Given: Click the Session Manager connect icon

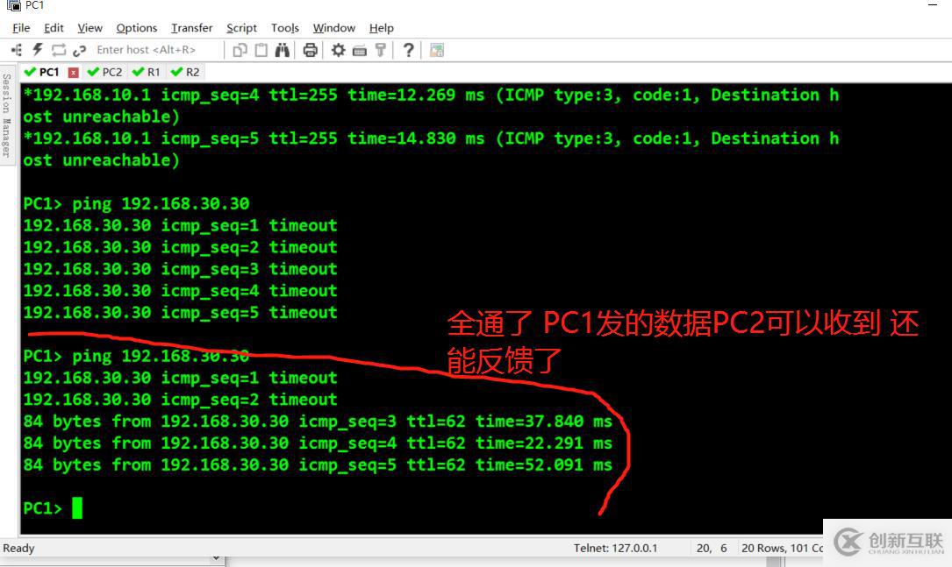Looking at the screenshot, I should pos(17,50).
